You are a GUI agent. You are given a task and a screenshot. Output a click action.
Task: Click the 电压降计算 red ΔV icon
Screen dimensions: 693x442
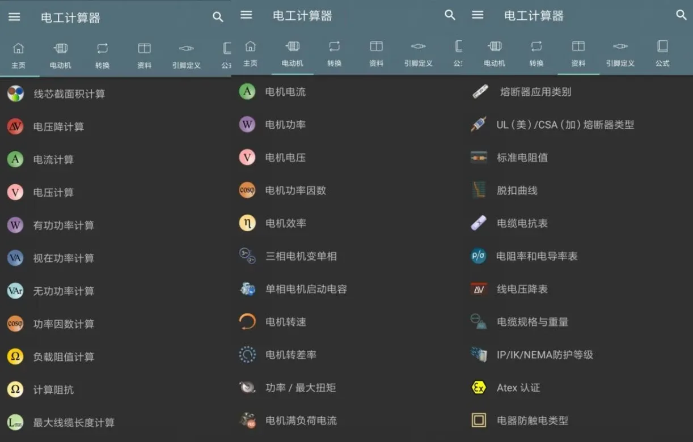tap(15, 126)
